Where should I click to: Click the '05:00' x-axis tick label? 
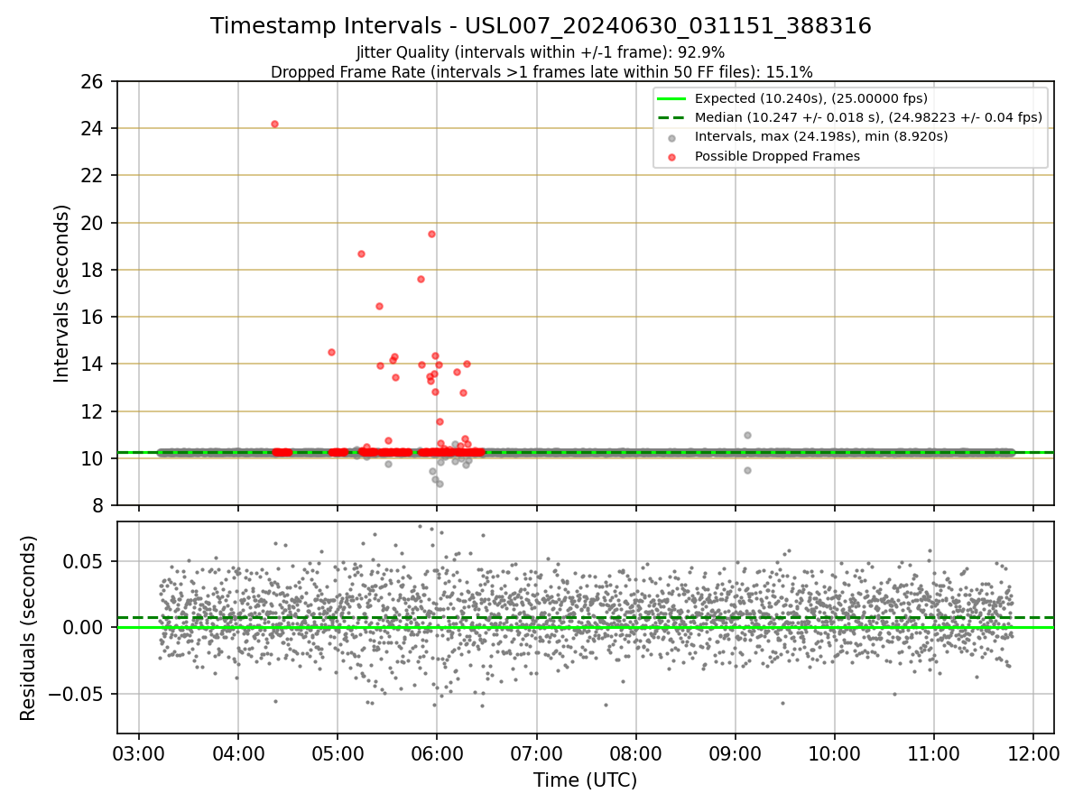point(337,752)
